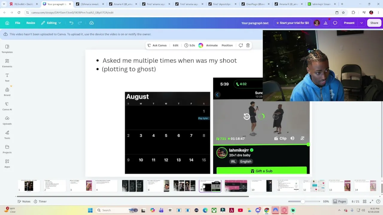Screen dimensions: 383x215
Task: Click the Share button
Action: click(x=374, y=23)
